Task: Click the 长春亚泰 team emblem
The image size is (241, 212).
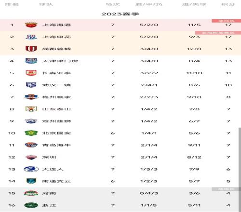Action: (31, 73)
